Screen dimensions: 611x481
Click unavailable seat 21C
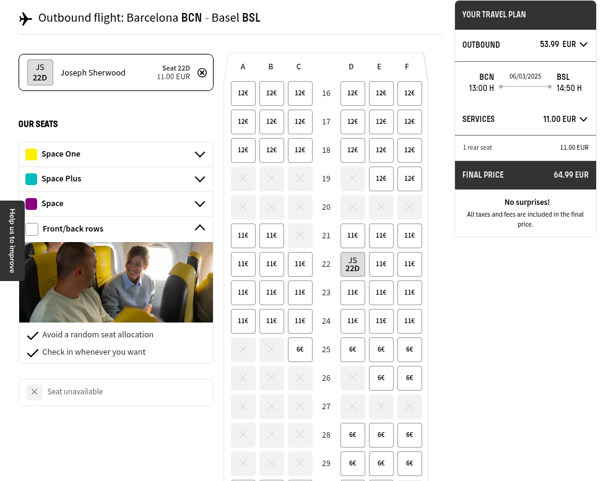point(300,236)
